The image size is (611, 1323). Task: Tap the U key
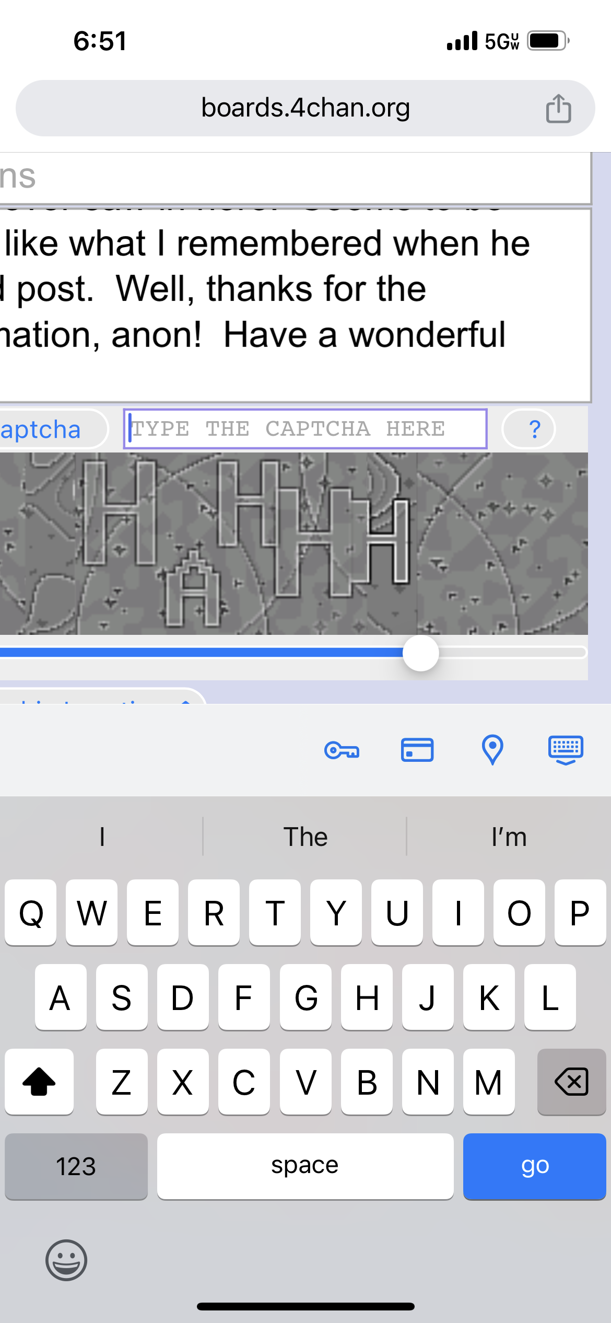pyautogui.click(x=397, y=912)
